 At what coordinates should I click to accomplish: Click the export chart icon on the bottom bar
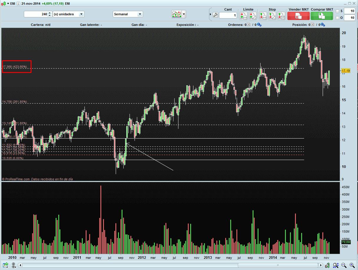[5, 265]
